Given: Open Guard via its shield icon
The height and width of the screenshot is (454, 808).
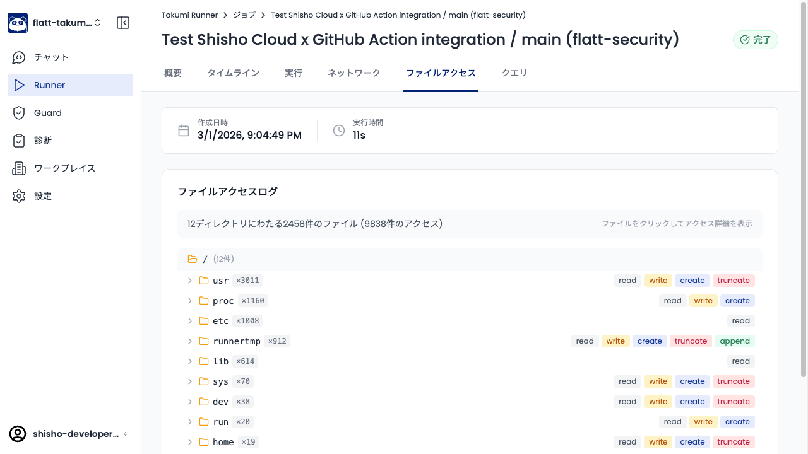Looking at the screenshot, I should (x=19, y=113).
